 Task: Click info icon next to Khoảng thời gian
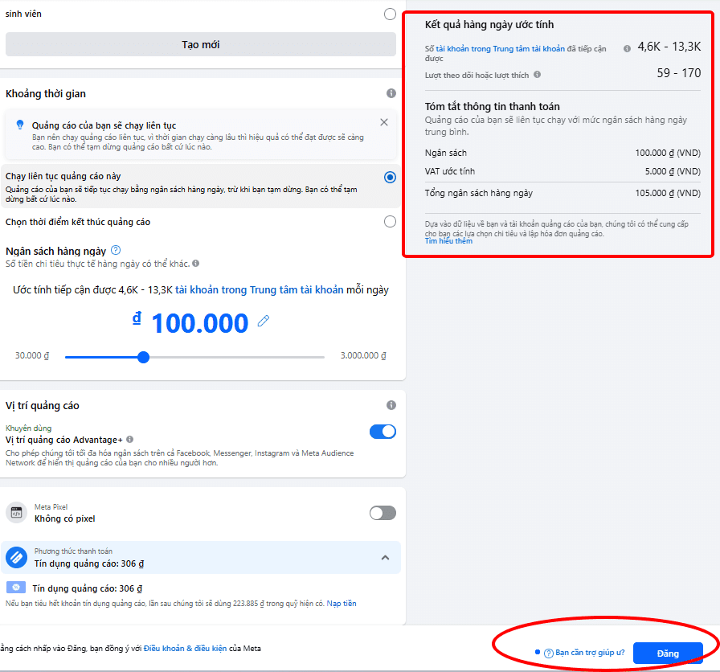pyautogui.click(x=391, y=93)
